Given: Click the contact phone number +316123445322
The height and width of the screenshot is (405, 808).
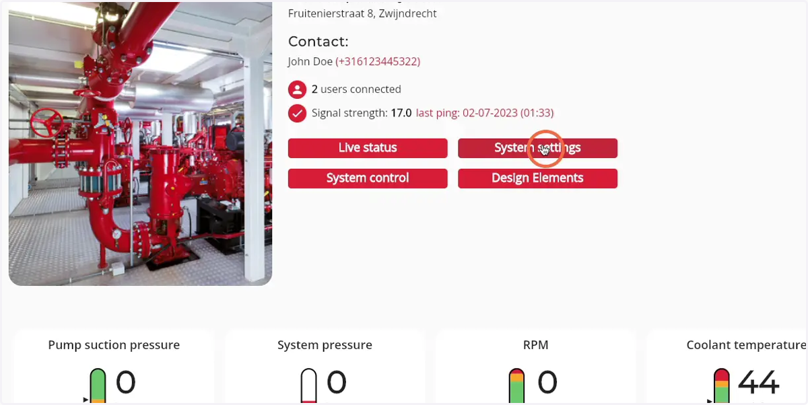Looking at the screenshot, I should tap(378, 61).
